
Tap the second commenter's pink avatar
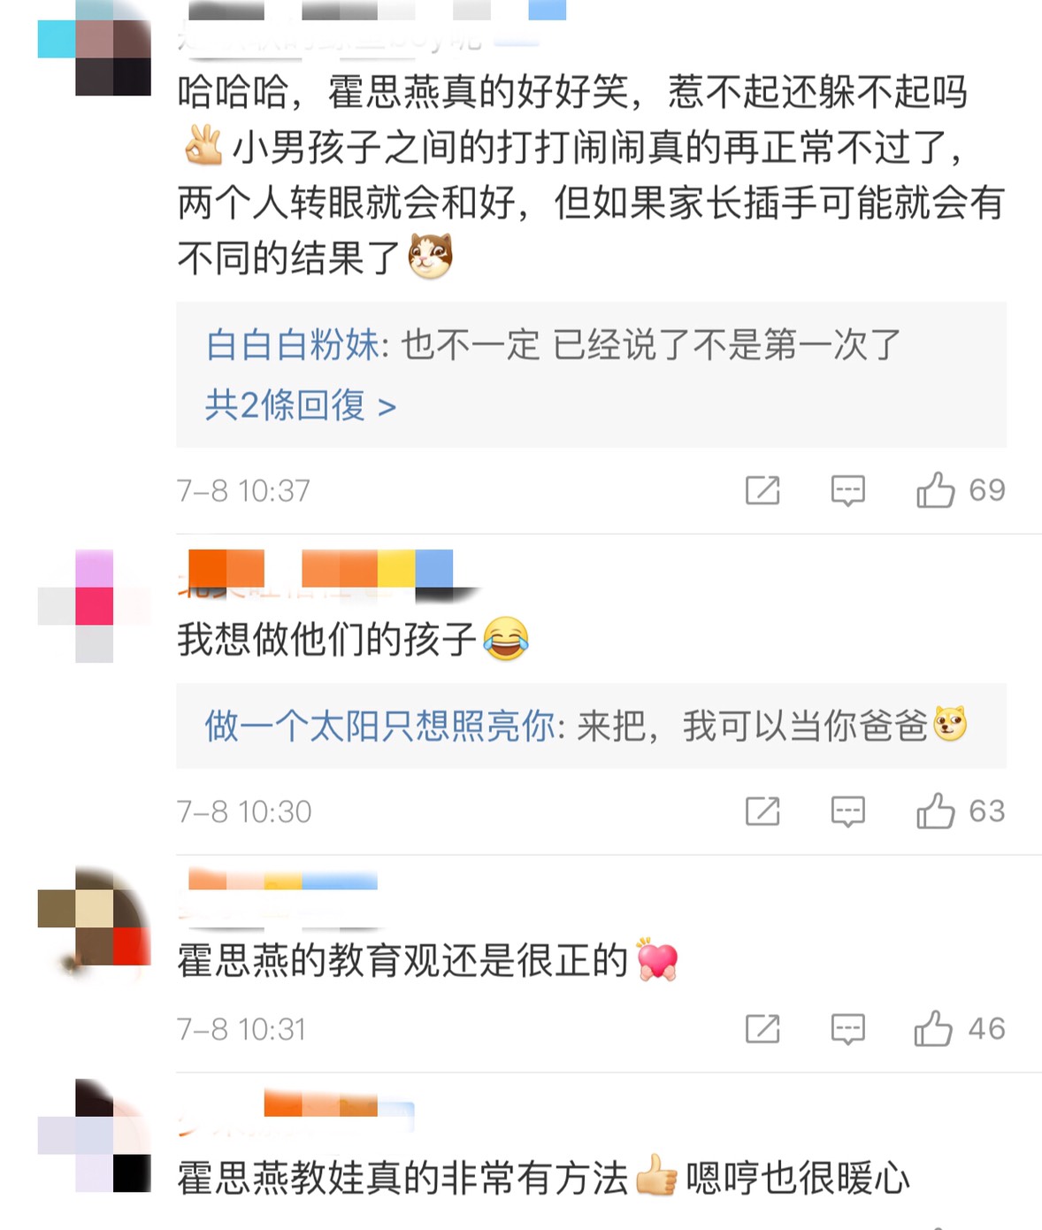[95, 606]
